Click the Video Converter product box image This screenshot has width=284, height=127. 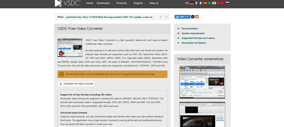coord(70,48)
